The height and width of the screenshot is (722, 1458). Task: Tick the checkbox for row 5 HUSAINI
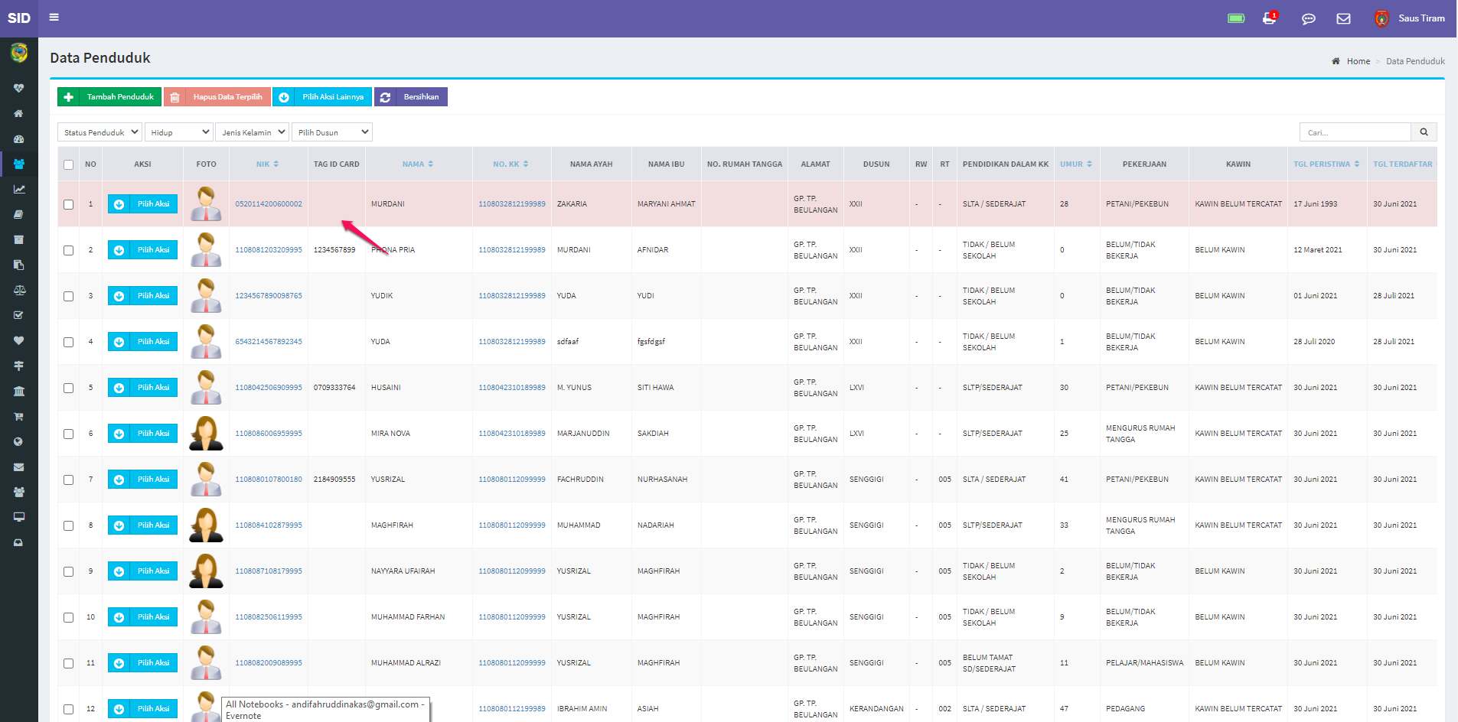(69, 388)
